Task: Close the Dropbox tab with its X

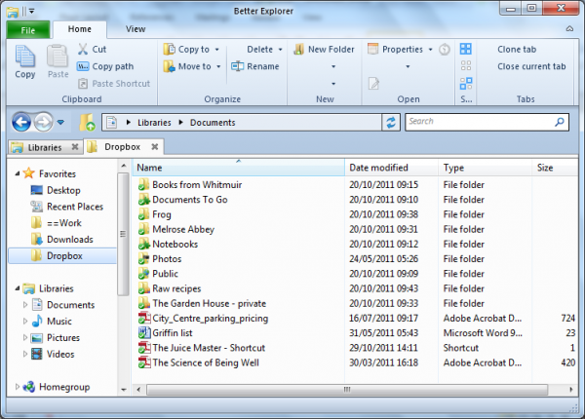Action: click(155, 147)
